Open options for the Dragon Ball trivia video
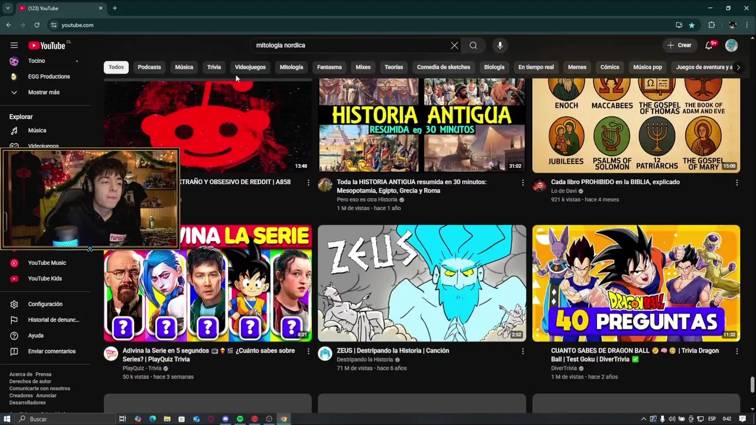 [x=737, y=351]
